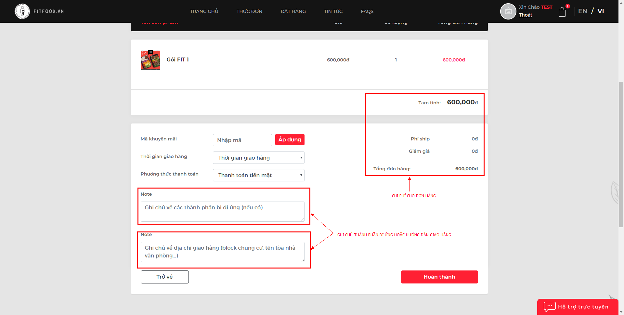Expand the Thời gian giao hàng dropdown

[258, 158]
